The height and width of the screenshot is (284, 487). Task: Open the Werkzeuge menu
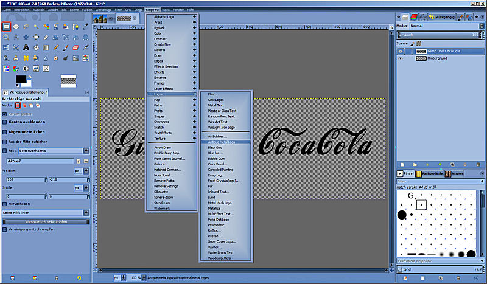[103, 10]
